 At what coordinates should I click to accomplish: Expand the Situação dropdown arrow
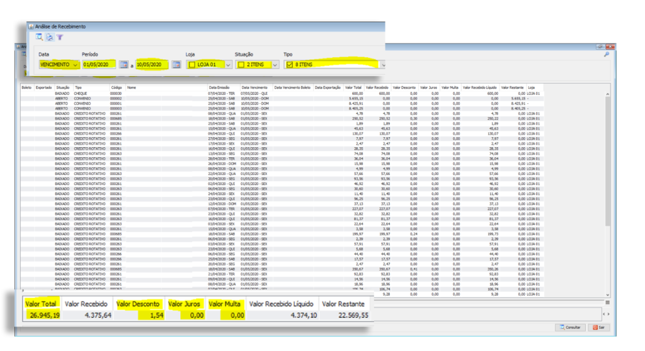click(x=275, y=65)
